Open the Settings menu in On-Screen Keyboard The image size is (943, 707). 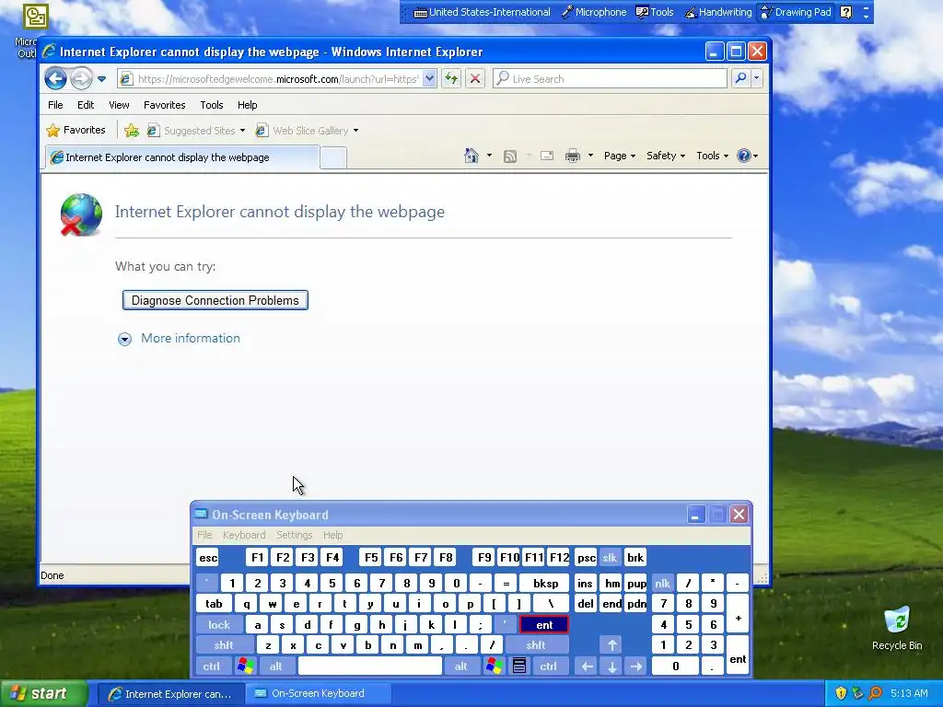click(x=294, y=535)
